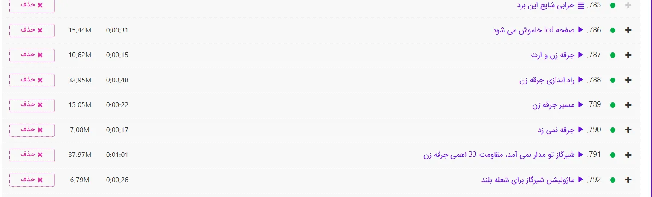The image size is (652, 197).
Task: Click the text-lines icon on item 785
Action: click(580, 6)
